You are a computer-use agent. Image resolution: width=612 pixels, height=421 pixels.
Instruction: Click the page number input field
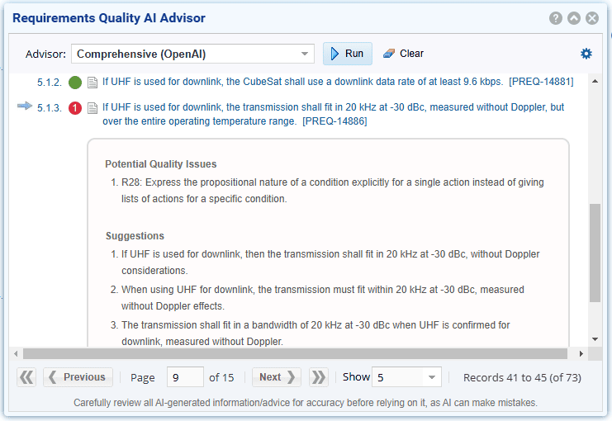[185, 377]
